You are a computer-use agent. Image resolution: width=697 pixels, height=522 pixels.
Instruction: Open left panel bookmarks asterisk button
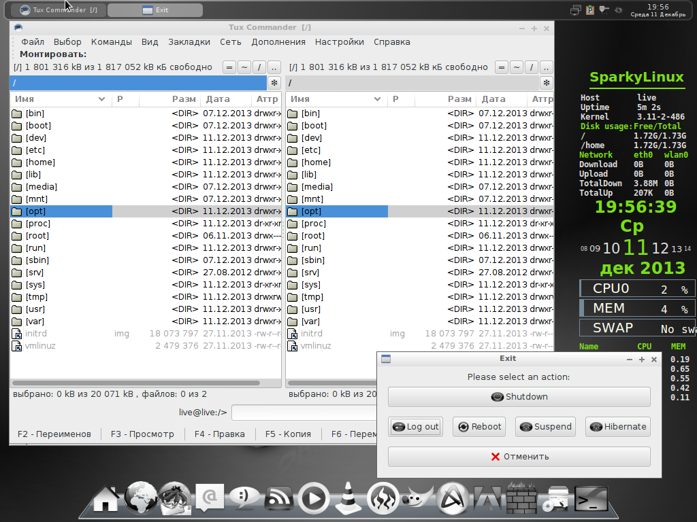[x=274, y=83]
